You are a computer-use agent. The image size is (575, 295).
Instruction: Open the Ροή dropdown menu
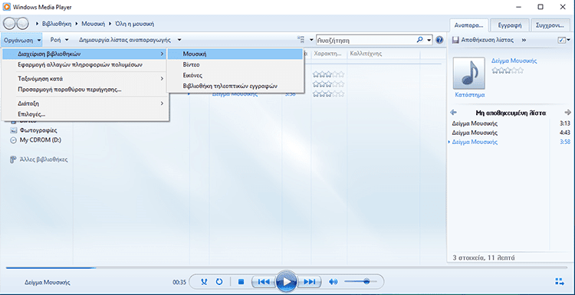[59, 40]
